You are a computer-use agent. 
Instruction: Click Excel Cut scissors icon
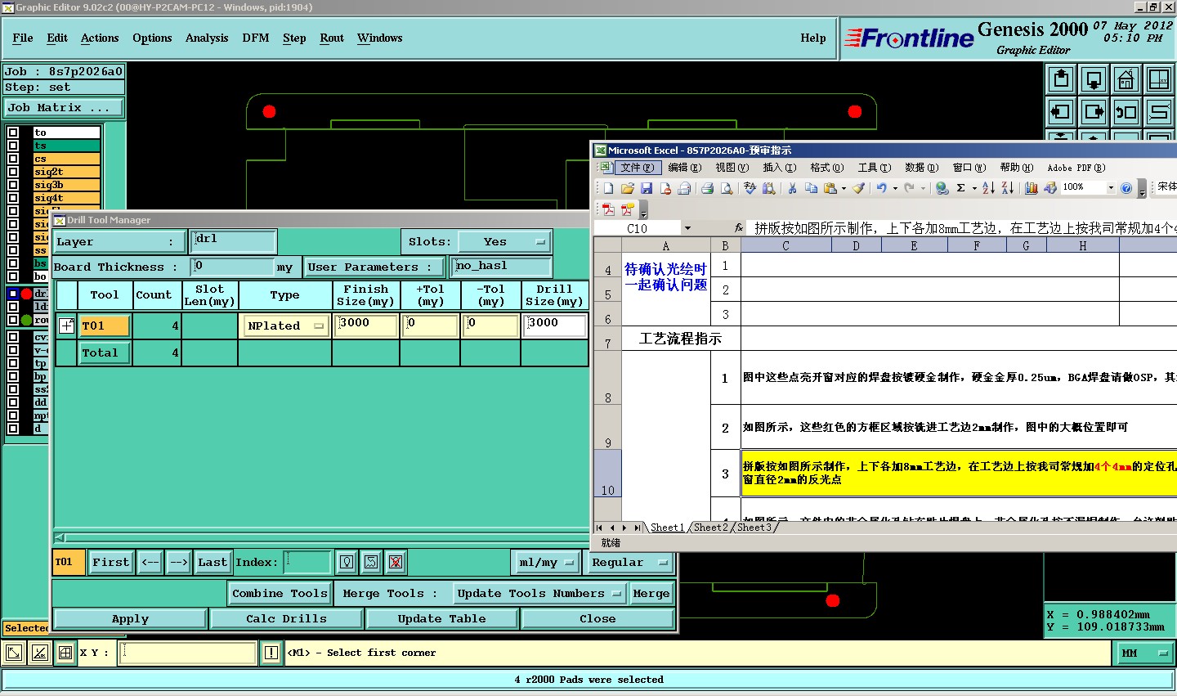click(792, 188)
